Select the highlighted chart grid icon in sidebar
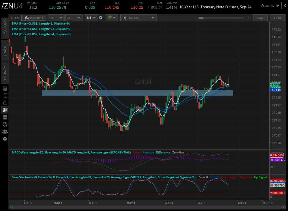Viewport: 288px width, 211px height. point(4,110)
